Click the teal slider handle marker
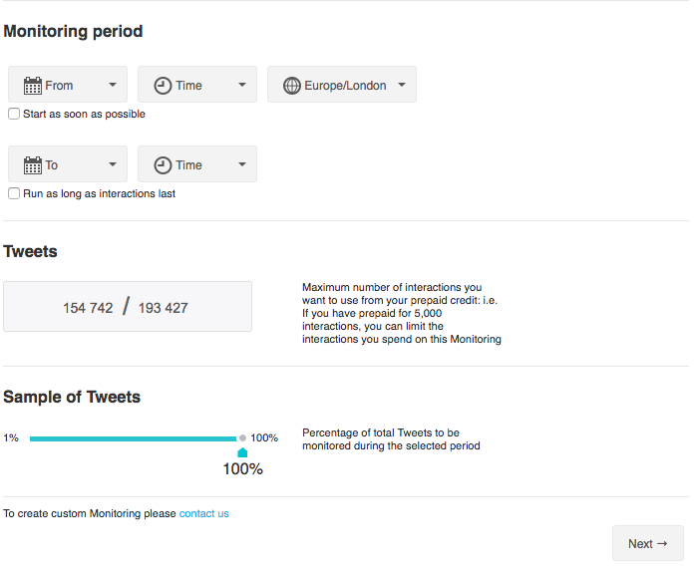 (242, 452)
